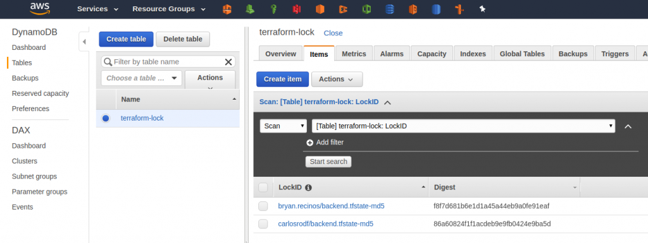Open the blue DynamoDB shortcut in top bar
This screenshot has height=243, width=648.
click(390, 9)
